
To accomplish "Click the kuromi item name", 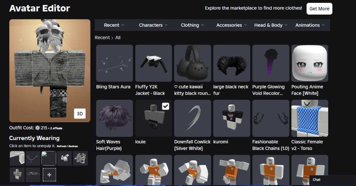I will click(x=221, y=142).
